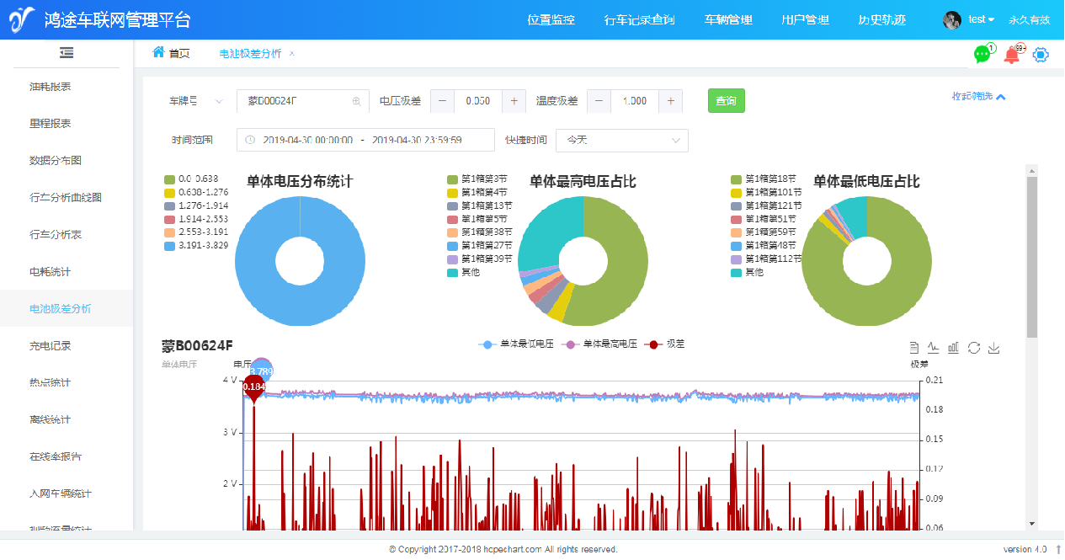
Task: Toggle 极差 series in chart legend
Action: coord(666,344)
